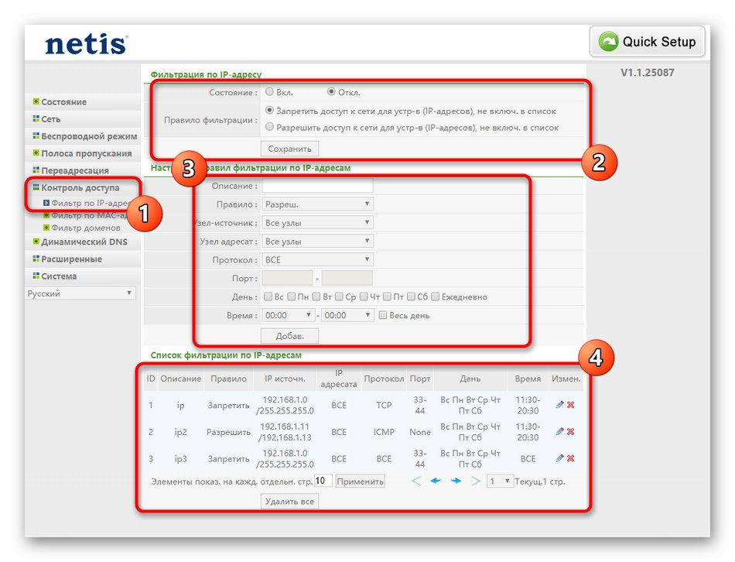Screen dimensions: 735x562
Task: Go to last page arrow in pagination
Action: pyautogui.click(x=475, y=481)
